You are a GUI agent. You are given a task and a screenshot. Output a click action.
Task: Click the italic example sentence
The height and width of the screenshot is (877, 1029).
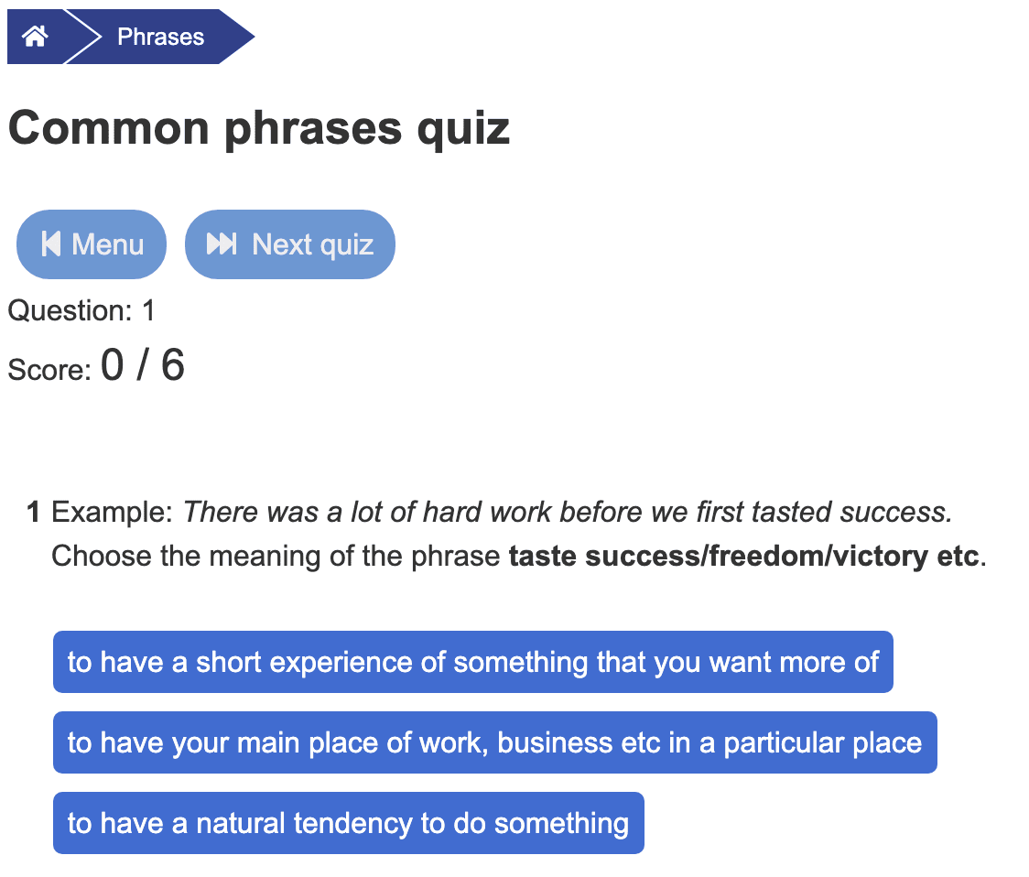point(568,512)
